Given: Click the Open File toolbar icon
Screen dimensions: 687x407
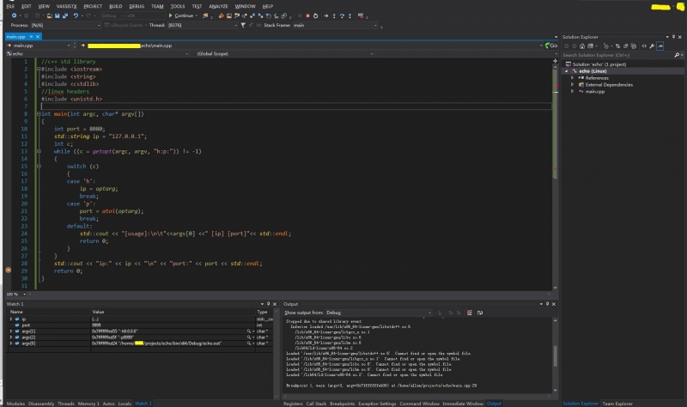Looking at the screenshot, I should 50,15.
